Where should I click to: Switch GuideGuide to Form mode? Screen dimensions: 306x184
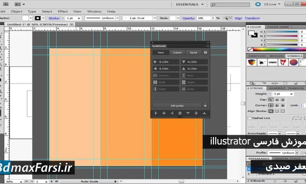coord(161,52)
